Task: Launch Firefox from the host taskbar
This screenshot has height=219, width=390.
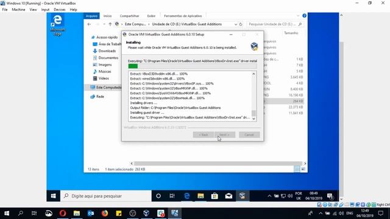Action: (105, 214)
